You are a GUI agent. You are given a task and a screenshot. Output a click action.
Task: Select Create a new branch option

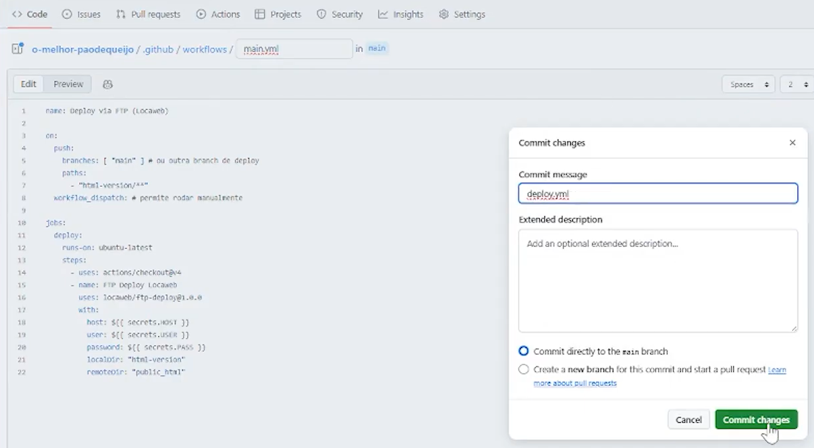click(524, 370)
